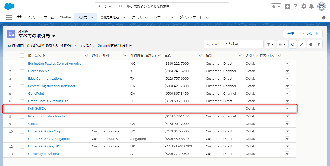Switch to the Chatter tab

tap(65, 17)
